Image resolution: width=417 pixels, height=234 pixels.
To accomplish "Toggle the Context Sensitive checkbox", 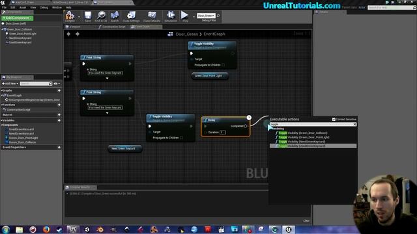I will [334, 120].
